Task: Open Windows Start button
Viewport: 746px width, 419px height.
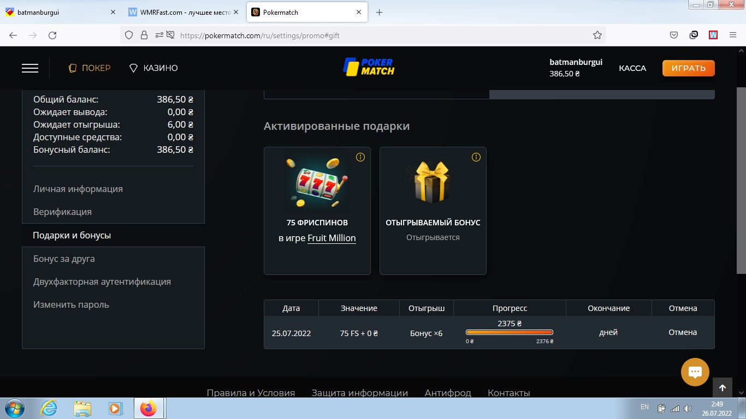Action: pyautogui.click(x=14, y=408)
